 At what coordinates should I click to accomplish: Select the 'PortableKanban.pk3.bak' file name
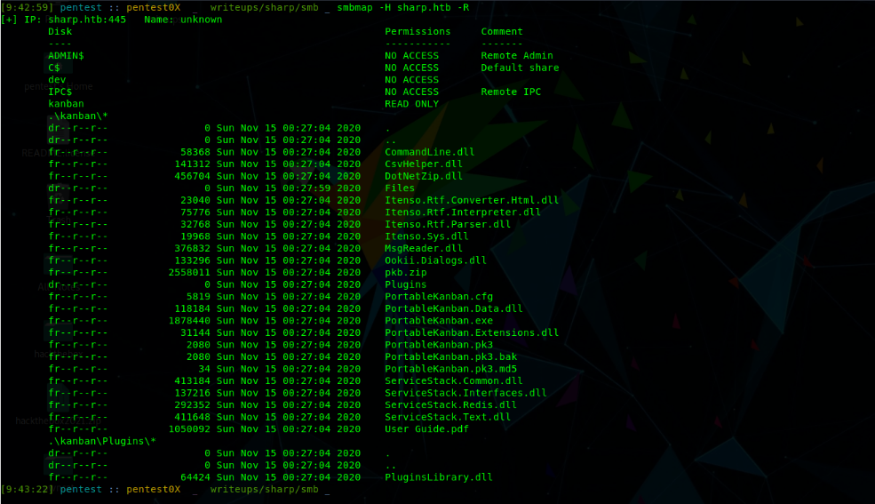pyautogui.click(x=451, y=356)
